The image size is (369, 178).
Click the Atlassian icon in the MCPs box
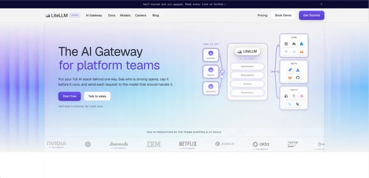298,70
